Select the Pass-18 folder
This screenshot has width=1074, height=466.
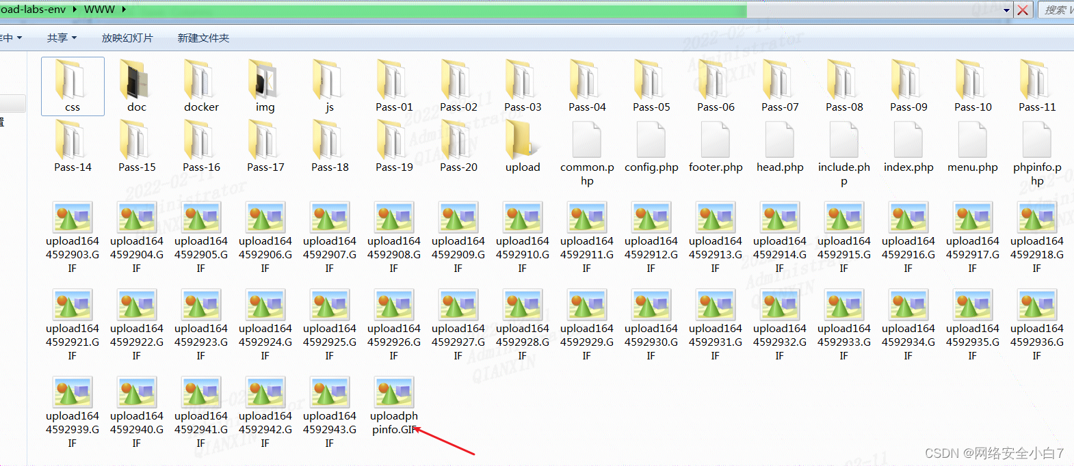click(330, 146)
